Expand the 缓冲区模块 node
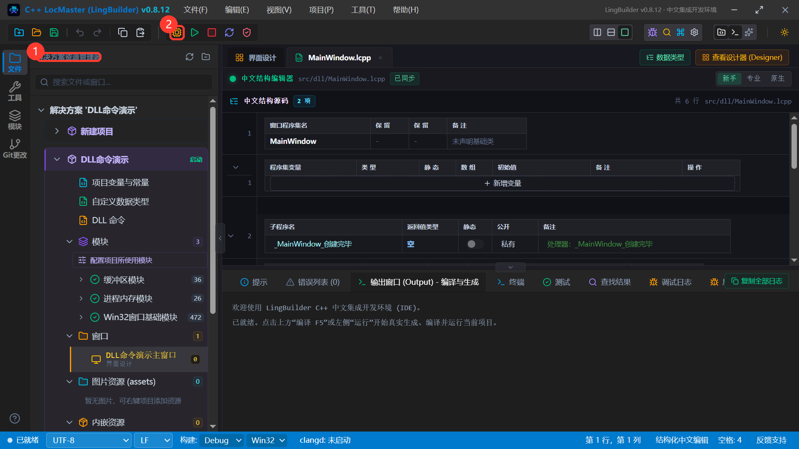The height and width of the screenshot is (449, 799). pyautogui.click(x=81, y=280)
